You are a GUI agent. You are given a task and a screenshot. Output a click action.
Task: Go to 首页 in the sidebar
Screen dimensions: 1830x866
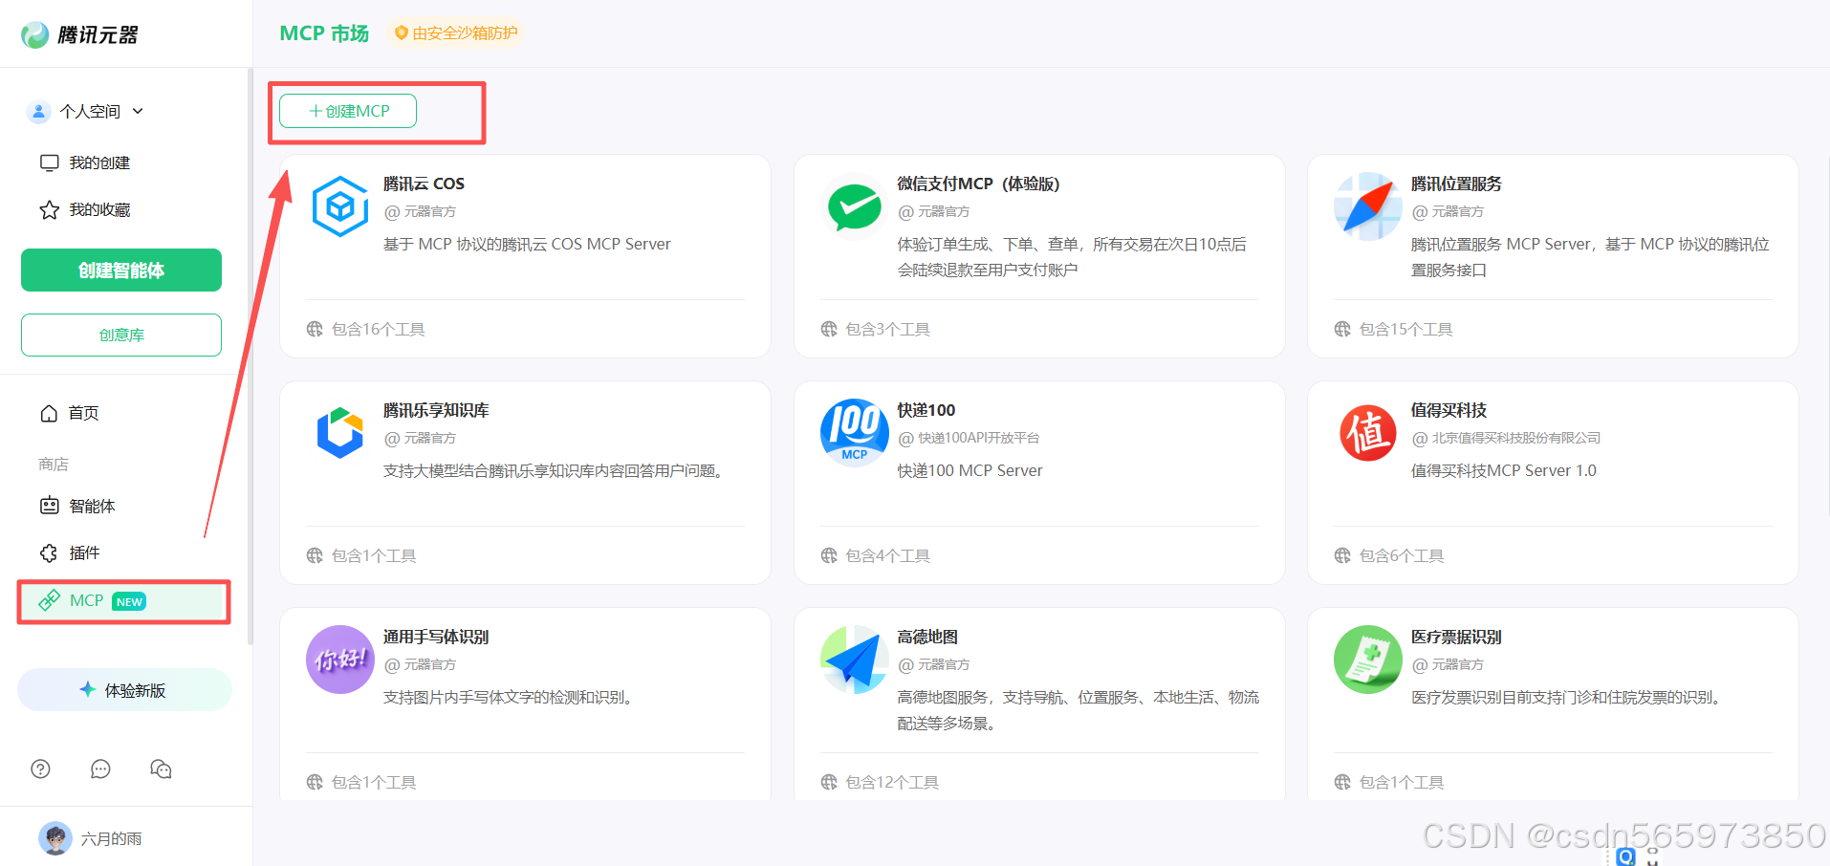click(83, 413)
